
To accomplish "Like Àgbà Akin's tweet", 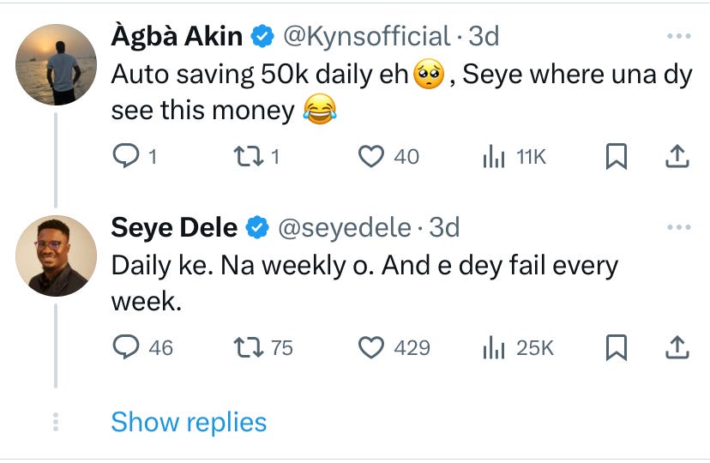I will 370,156.
